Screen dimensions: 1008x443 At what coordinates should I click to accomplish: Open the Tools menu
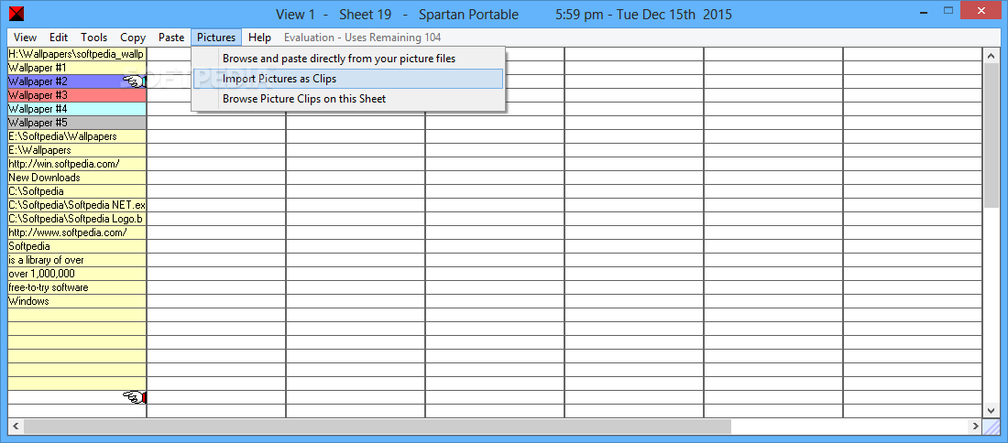93,38
